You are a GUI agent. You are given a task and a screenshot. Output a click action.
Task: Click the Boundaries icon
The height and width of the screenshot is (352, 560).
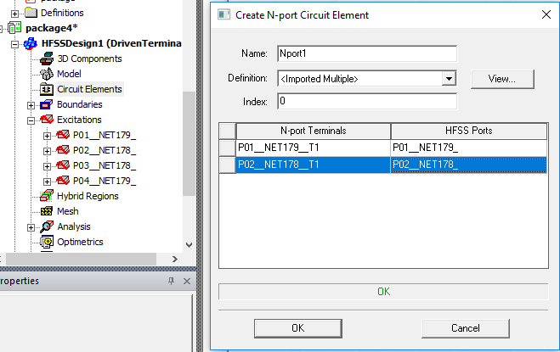(48, 104)
